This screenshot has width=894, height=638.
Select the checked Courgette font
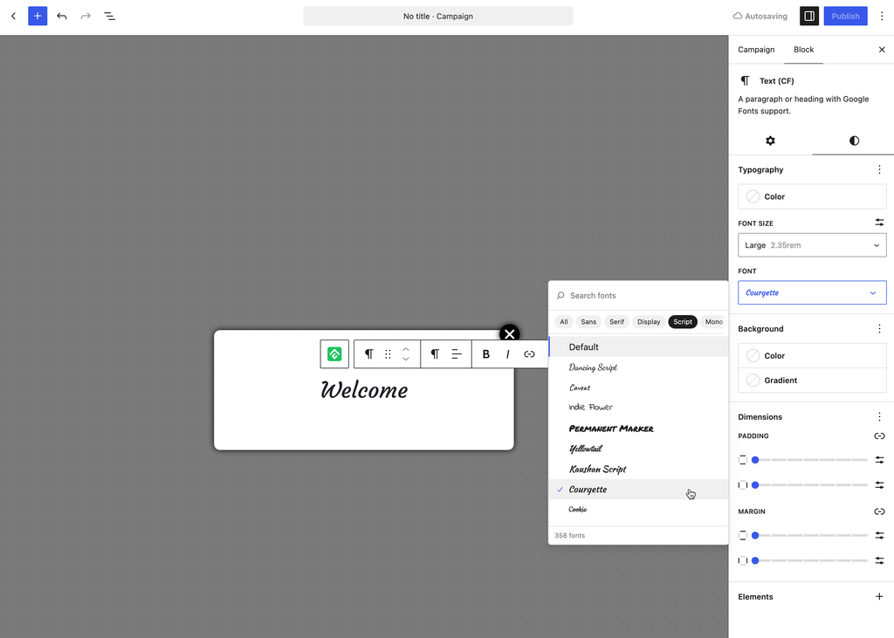[x=638, y=489]
